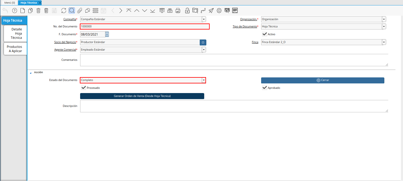This screenshot has height=181, width=403.
Task: Open the Organización dropdown arrow
Action: pyautogui.click(x=384, y=19)
